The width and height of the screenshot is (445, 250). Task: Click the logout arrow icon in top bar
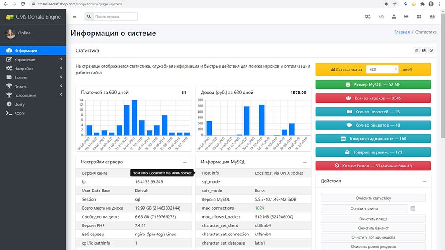tap(406, 17)
